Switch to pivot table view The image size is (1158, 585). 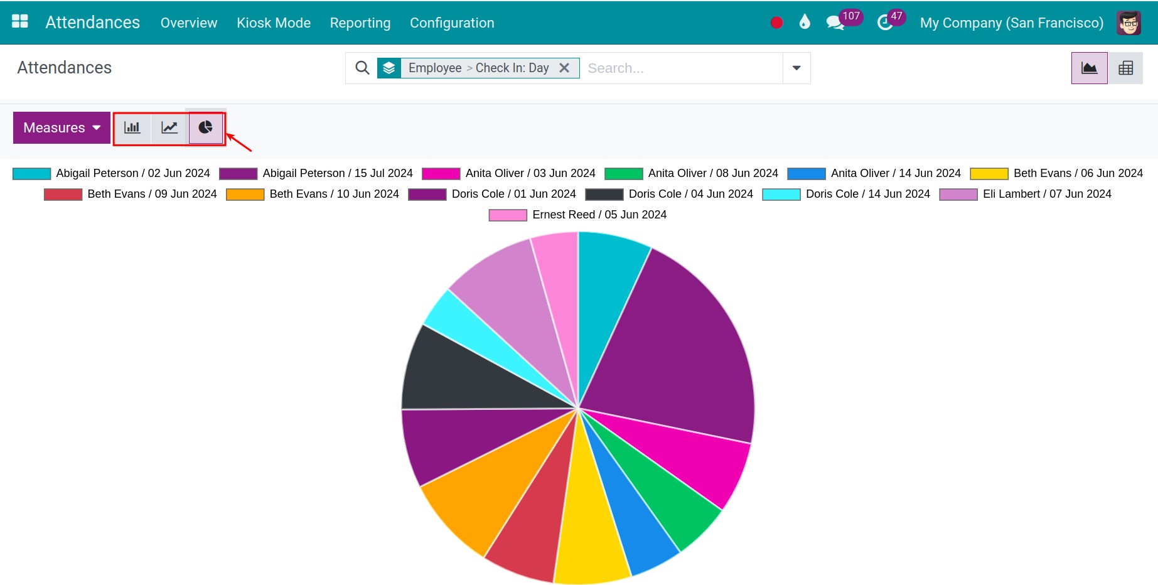[1125, 68]
